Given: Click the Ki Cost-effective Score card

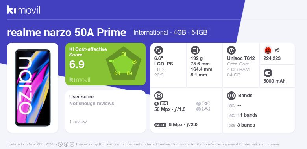Looking at the screenshot, I should coord(105,64).
